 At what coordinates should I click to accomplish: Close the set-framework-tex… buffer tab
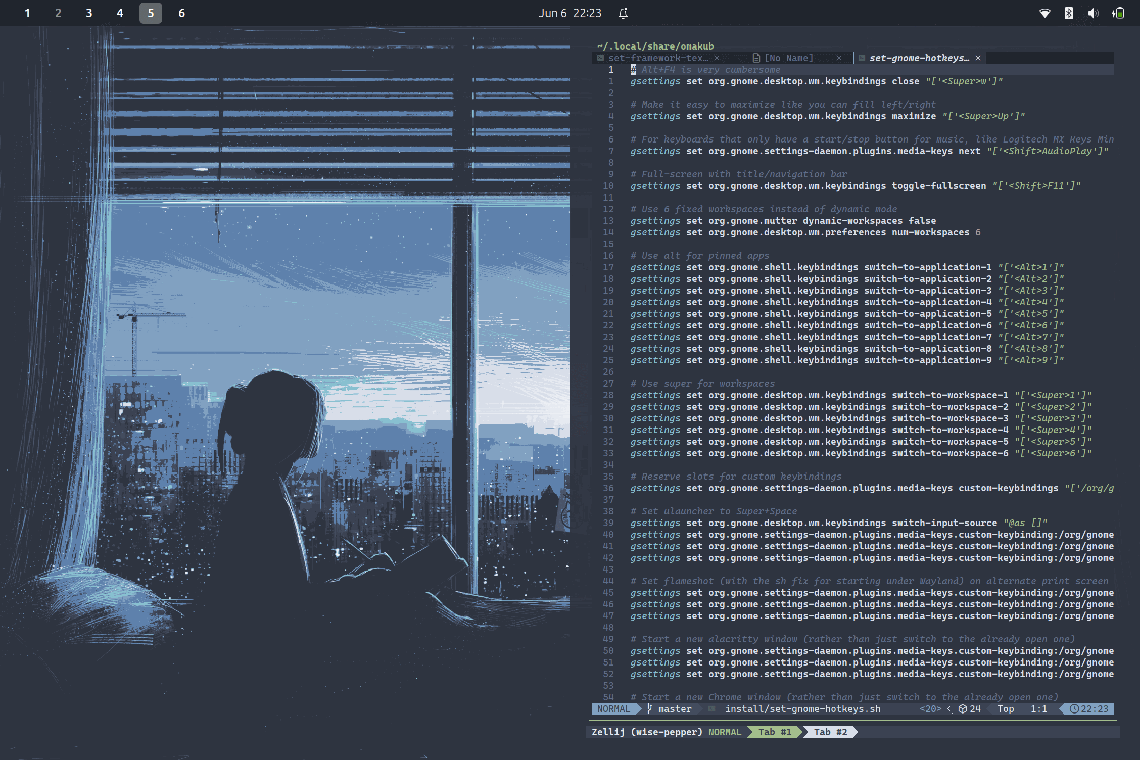(x=717, y=58)
